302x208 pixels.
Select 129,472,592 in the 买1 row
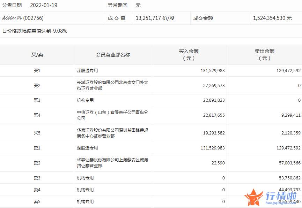288,70
